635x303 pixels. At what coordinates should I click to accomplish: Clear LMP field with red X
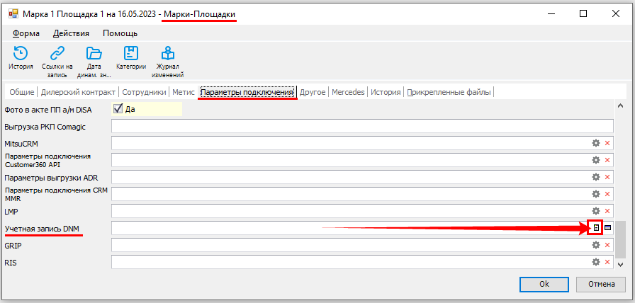(x=607, y=211)
